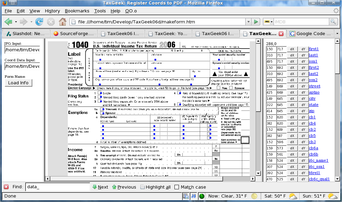Close the active TaxGeek tab

281,34
